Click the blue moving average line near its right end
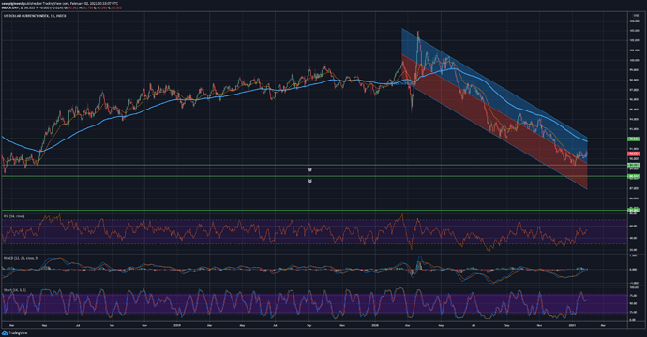647x337 pixels. click(579, 139)
